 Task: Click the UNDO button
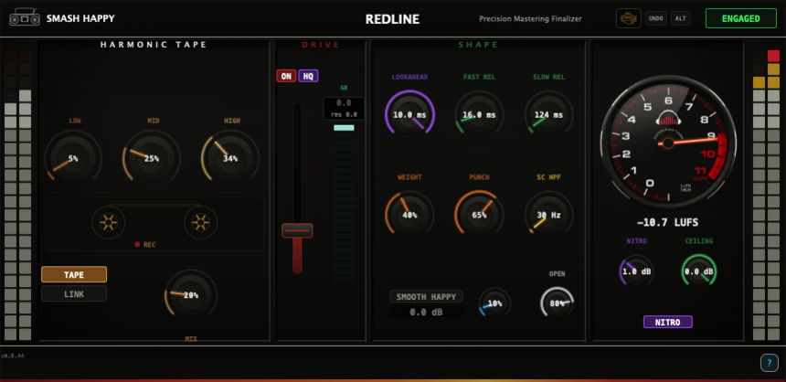[x=655, y=18]
